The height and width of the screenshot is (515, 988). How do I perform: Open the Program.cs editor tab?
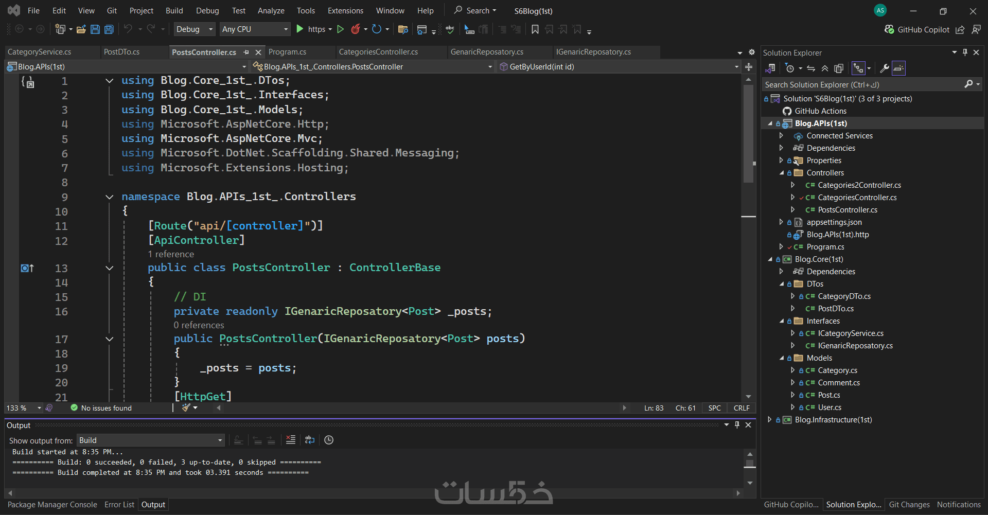pyautogui.click(x=287, y=52)
